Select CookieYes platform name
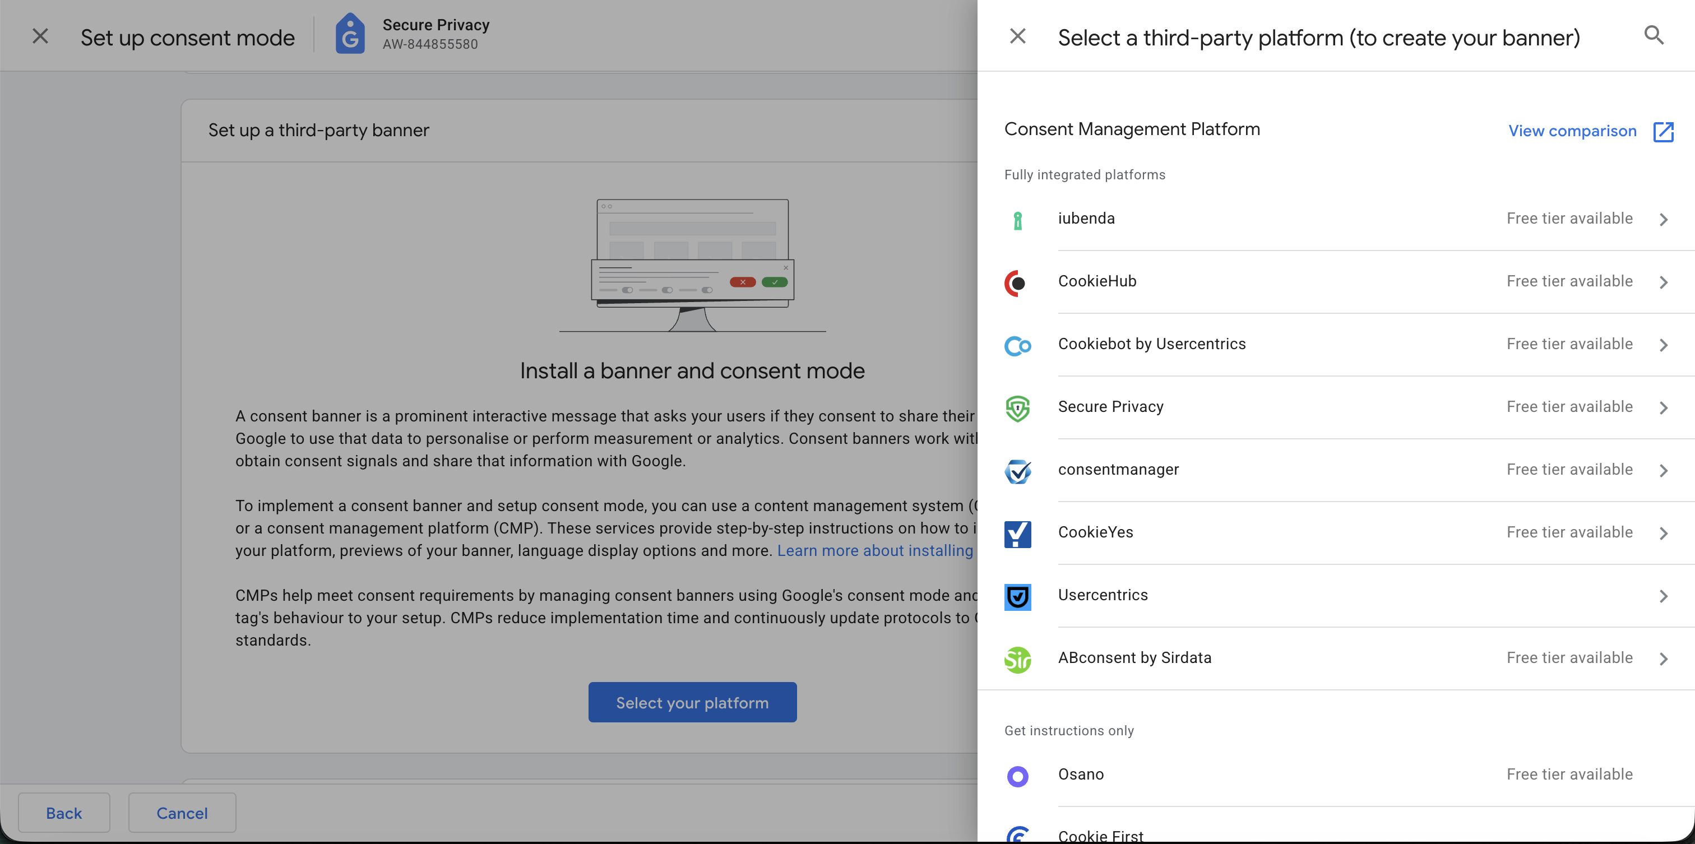 [1096, 533]
